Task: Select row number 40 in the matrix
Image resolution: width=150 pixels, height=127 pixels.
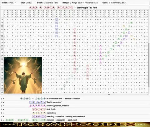Action: click(2, 92)
